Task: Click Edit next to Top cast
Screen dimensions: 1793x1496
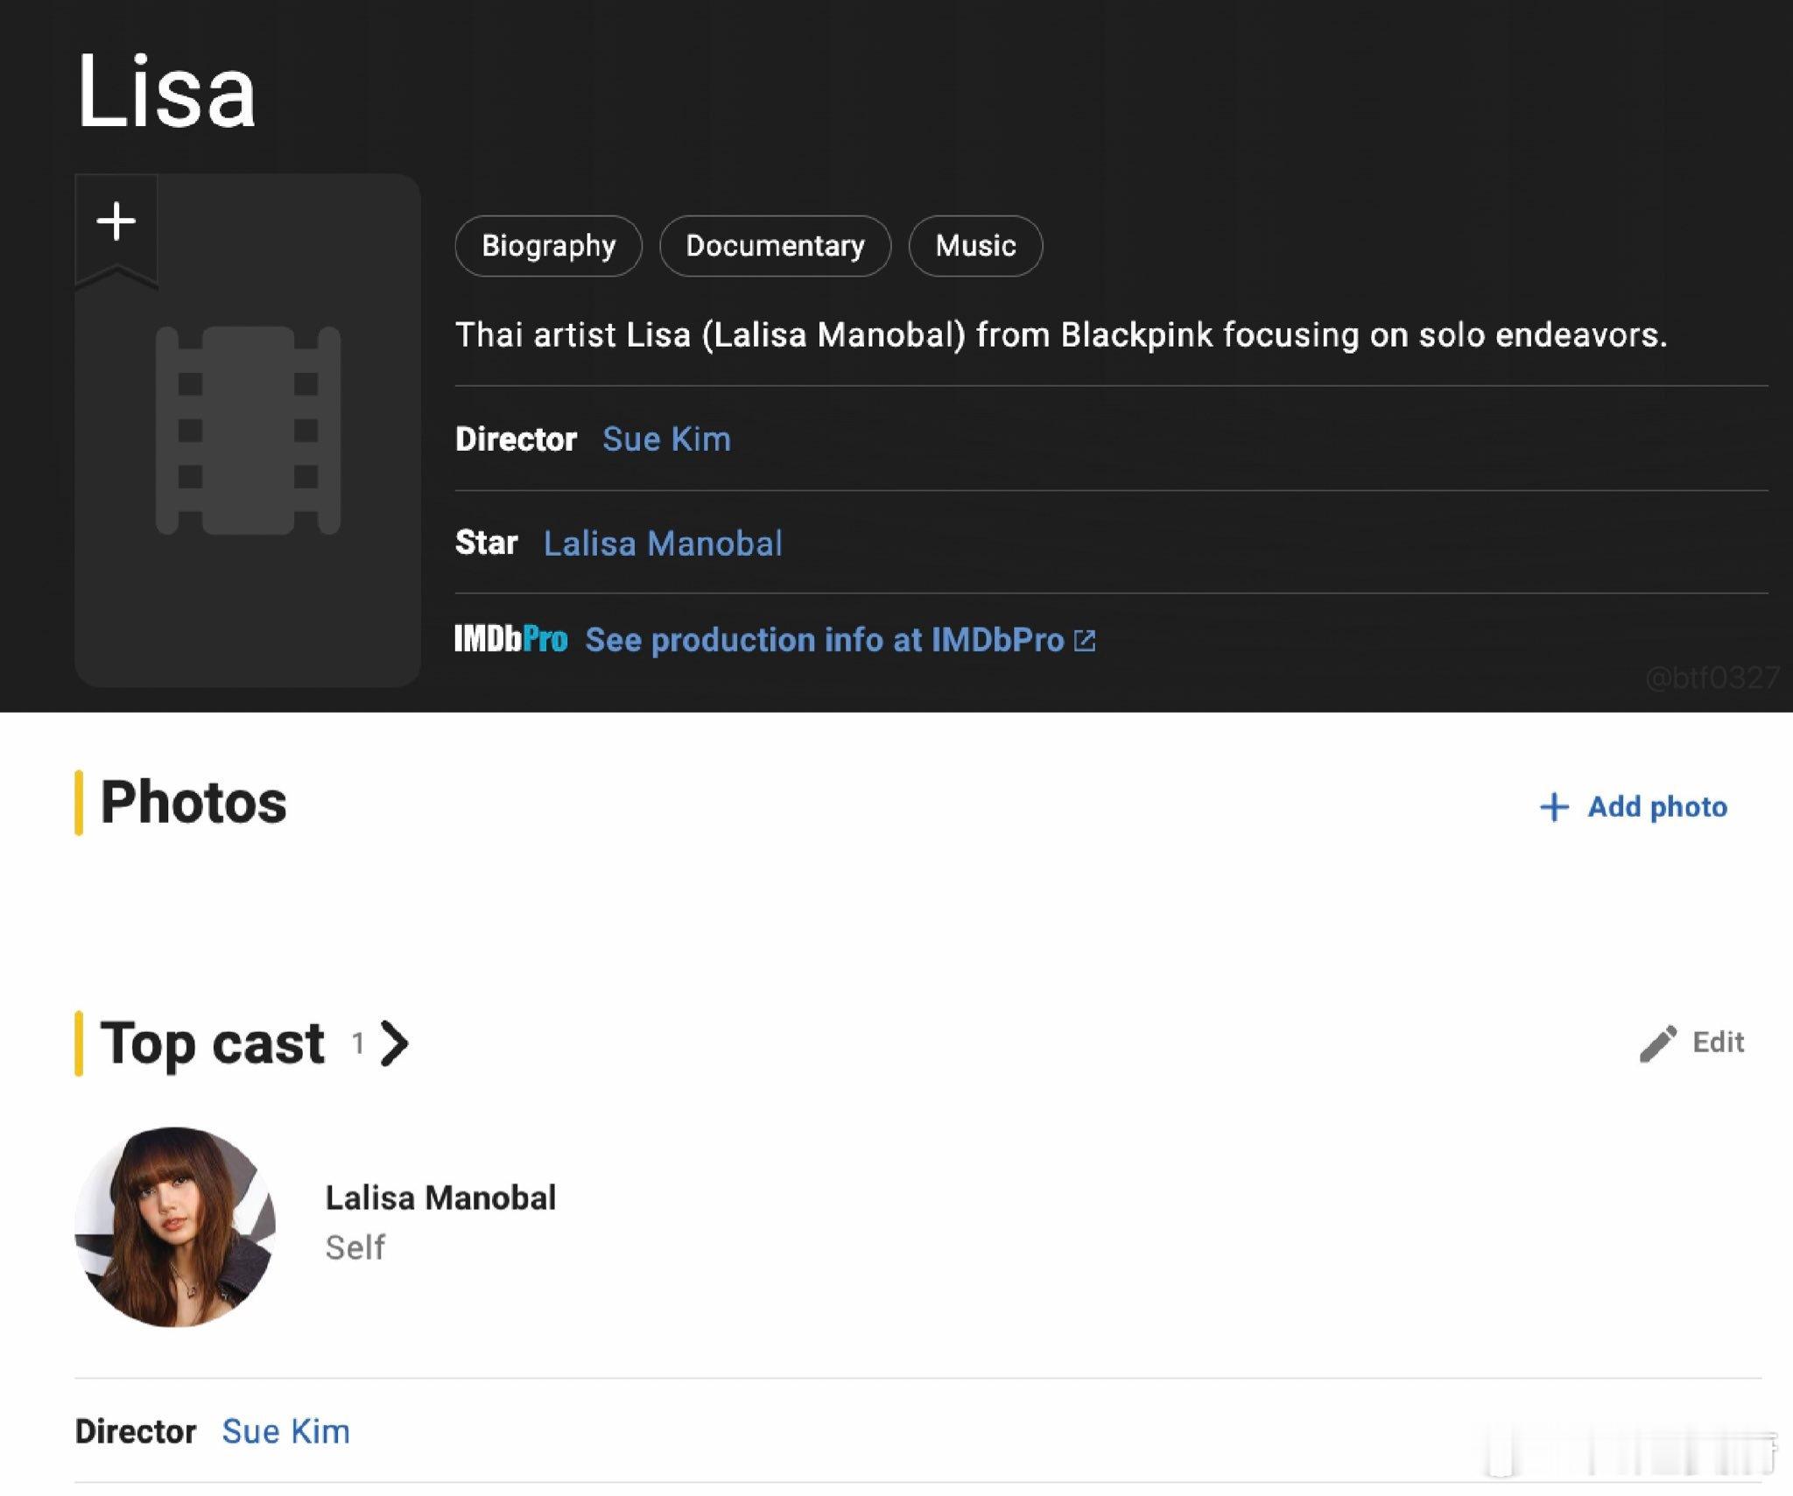Action: (x=1718, y=1043)
